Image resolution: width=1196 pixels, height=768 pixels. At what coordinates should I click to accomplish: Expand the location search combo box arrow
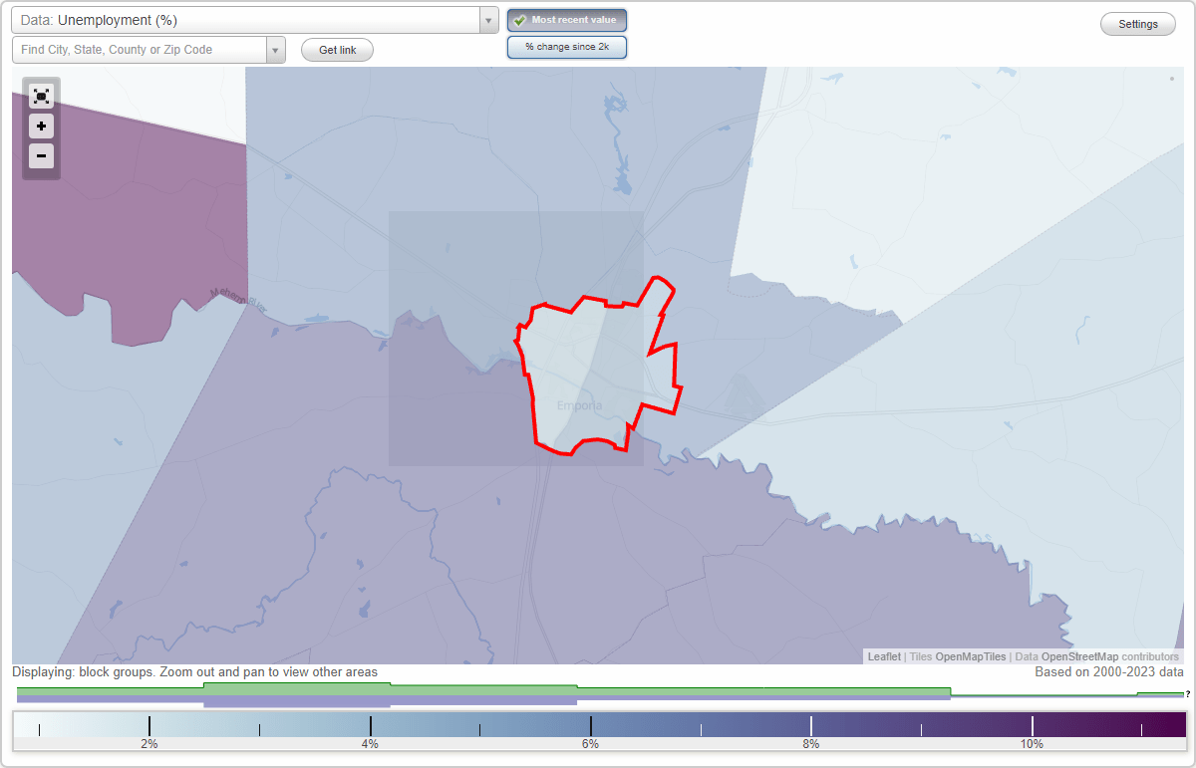[277, 49]
